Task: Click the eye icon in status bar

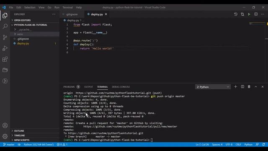Action: tap(19, 144)
